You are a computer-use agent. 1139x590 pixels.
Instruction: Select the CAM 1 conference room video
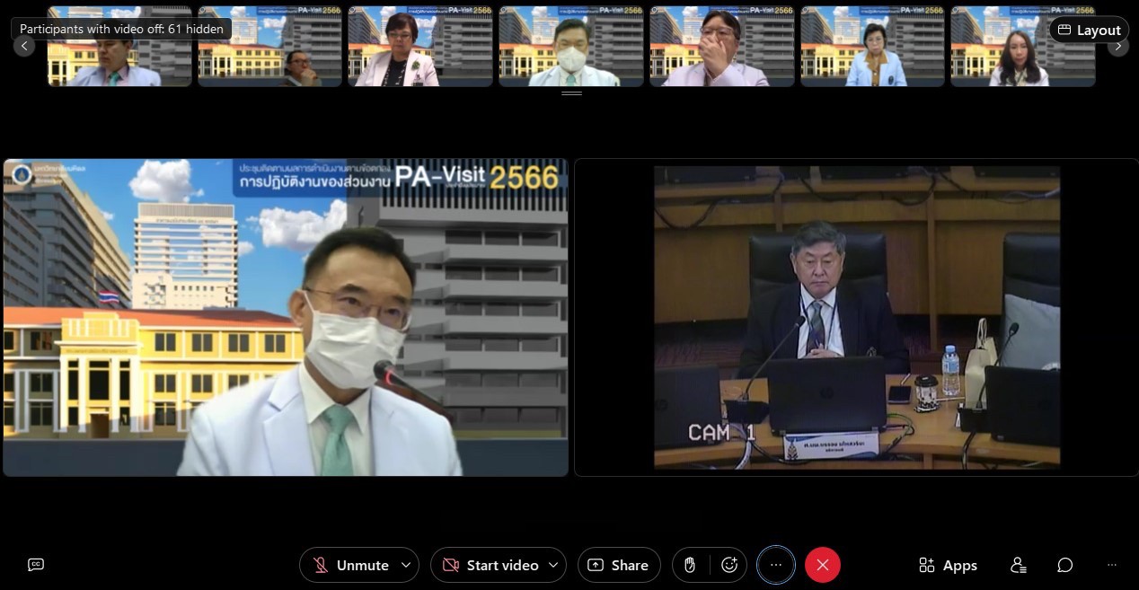coord(856,317)
